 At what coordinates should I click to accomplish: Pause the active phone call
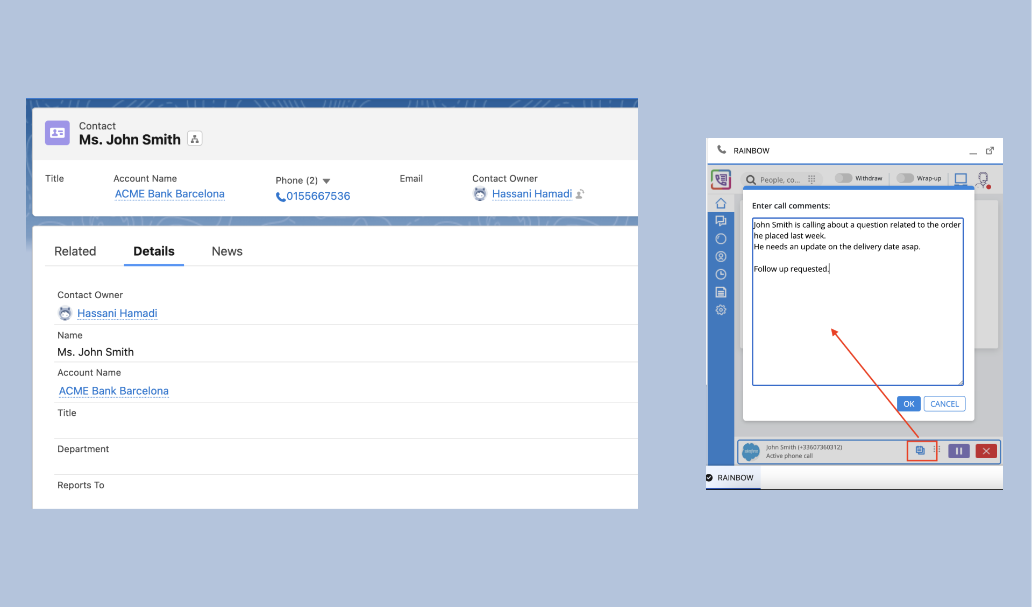point(958,451)
